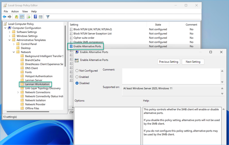The height and width of the screenshot is (145, 229).
Task: Select Network Isolation in the tree
Action: pos(36,100)
